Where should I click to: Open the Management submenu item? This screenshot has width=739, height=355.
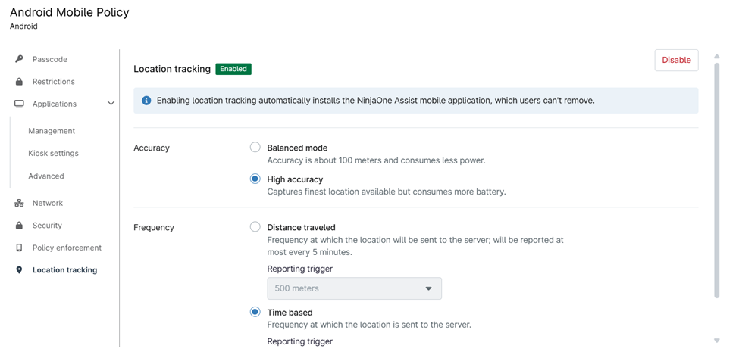pyautogui.click(x=52, y=131)
